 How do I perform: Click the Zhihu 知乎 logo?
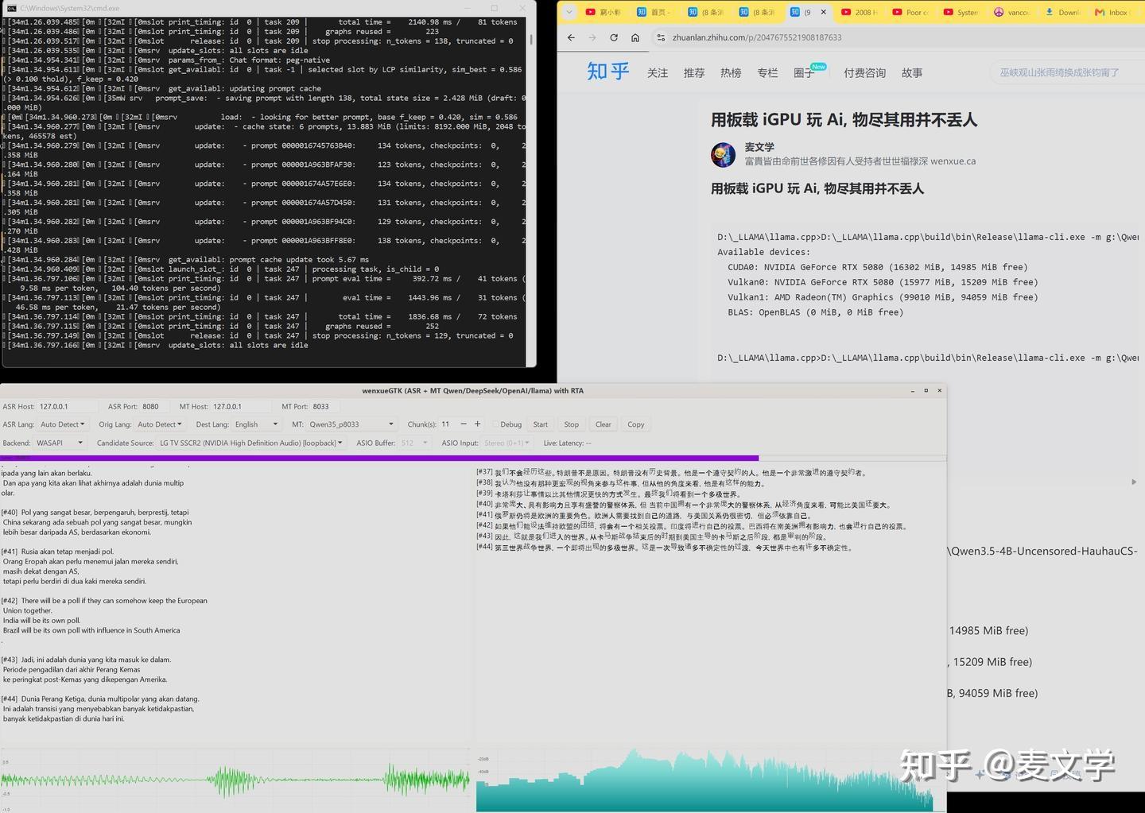click(x=608, y=72)
